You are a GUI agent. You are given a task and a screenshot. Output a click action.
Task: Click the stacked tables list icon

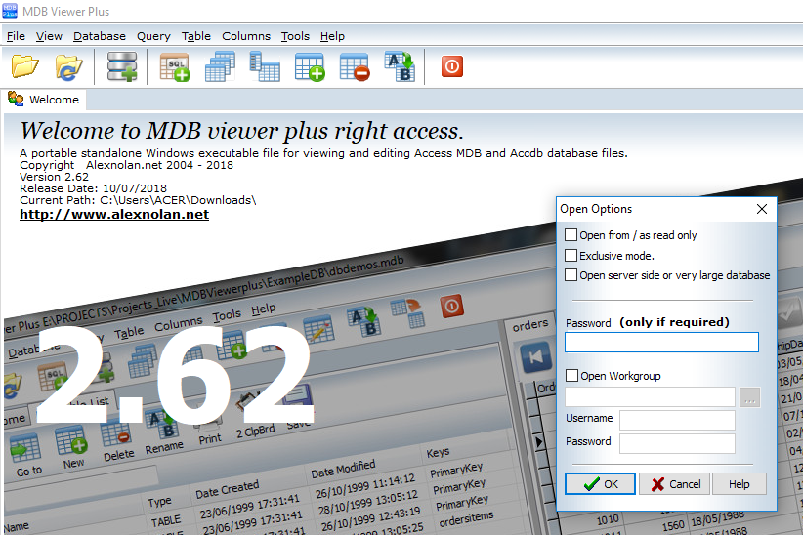tap(220, 66)
